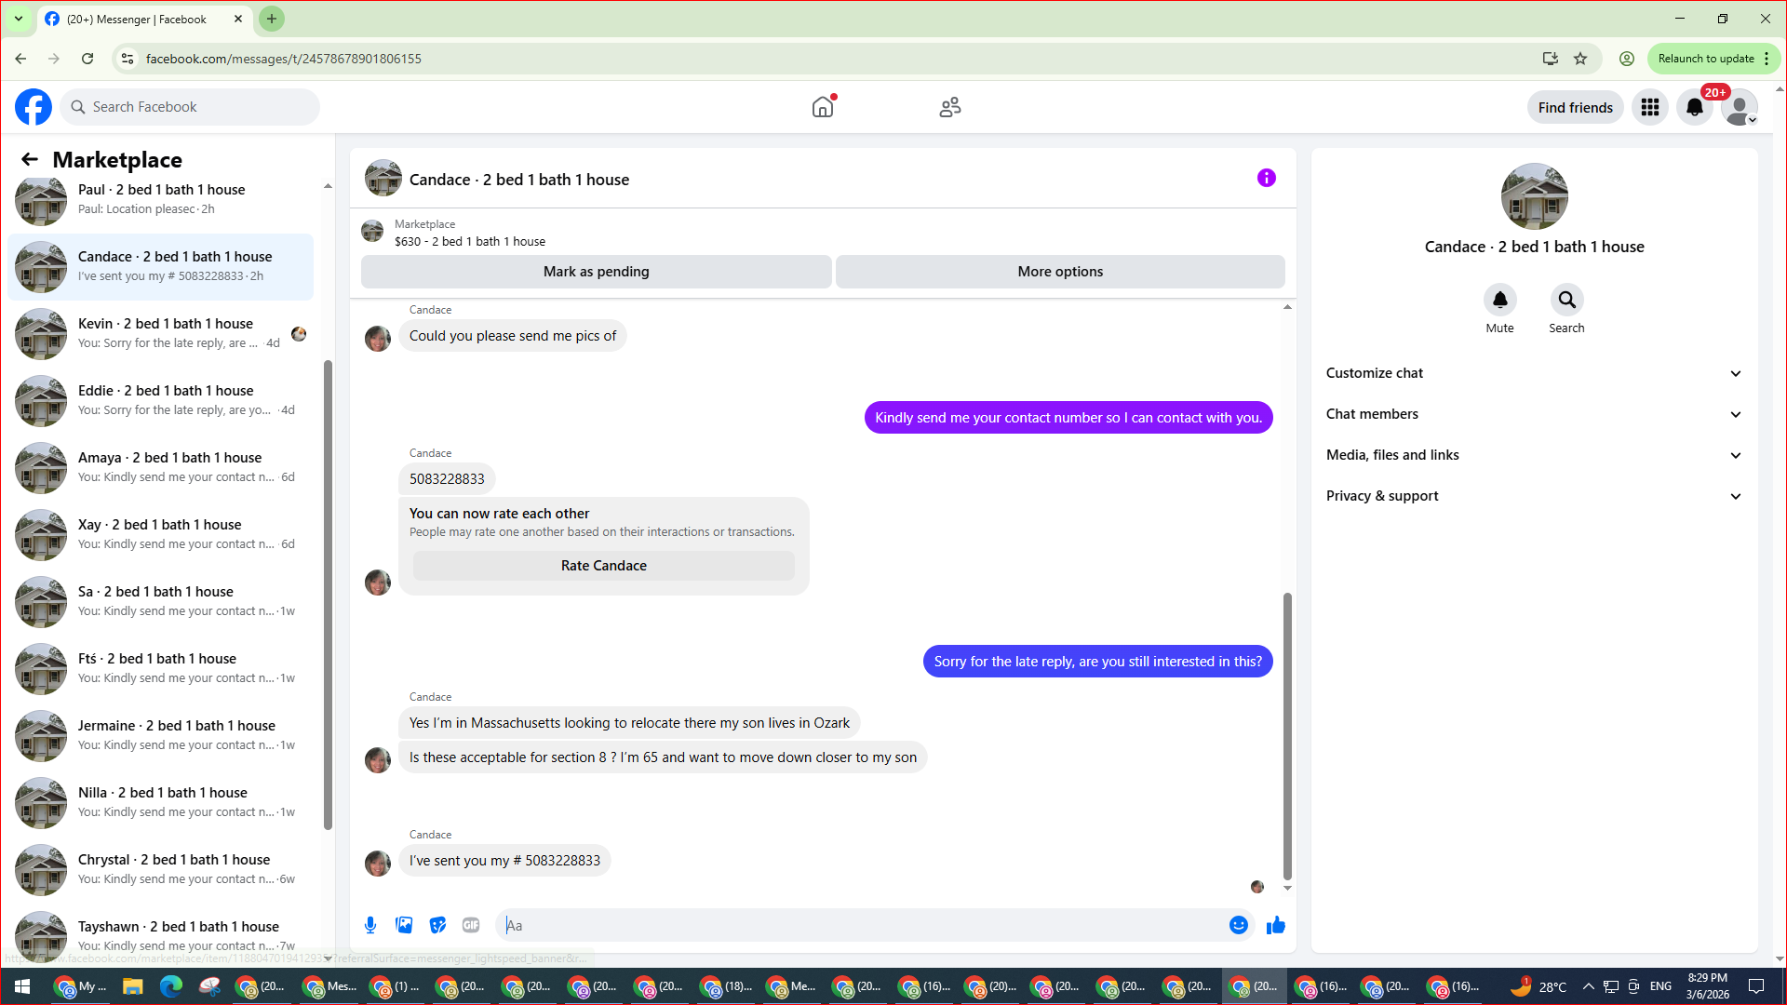Go to Facebook Home tab
This screenshot has height=1005, width=1787.
tap(823, 108)
